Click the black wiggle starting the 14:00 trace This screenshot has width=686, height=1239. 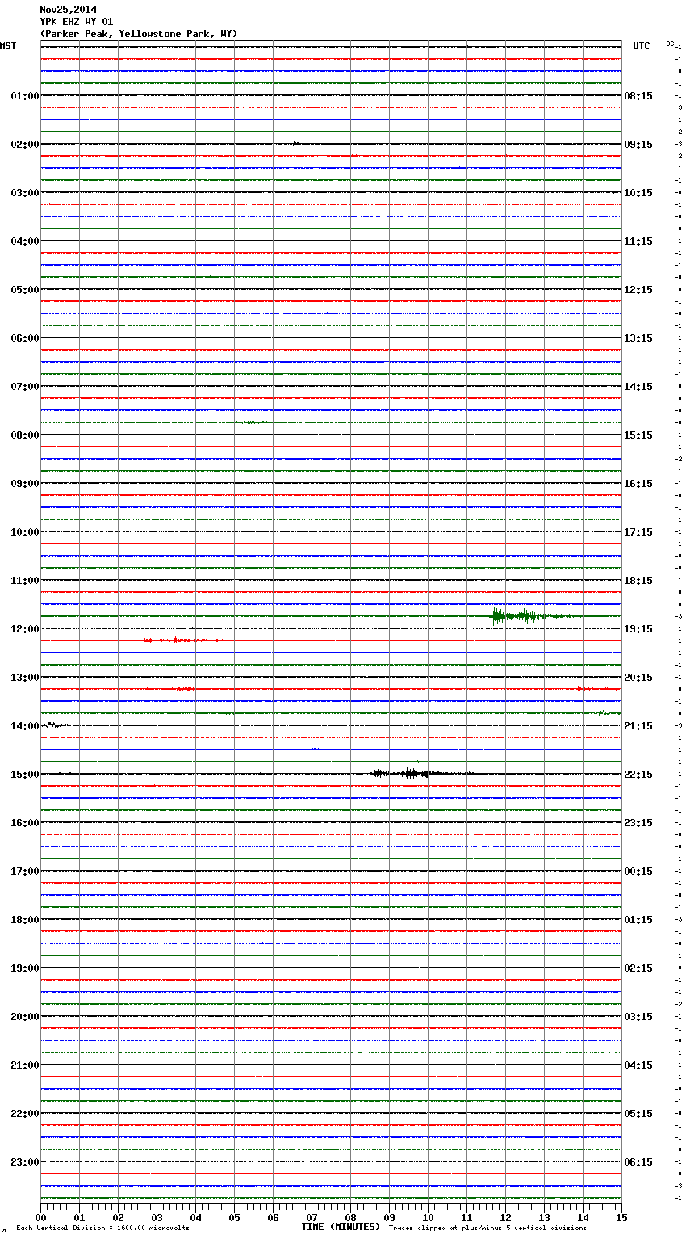pos(53,724)
